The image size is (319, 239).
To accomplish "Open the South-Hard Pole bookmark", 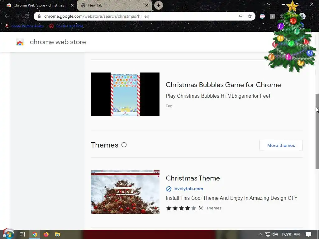I will [x=66, y=26].
